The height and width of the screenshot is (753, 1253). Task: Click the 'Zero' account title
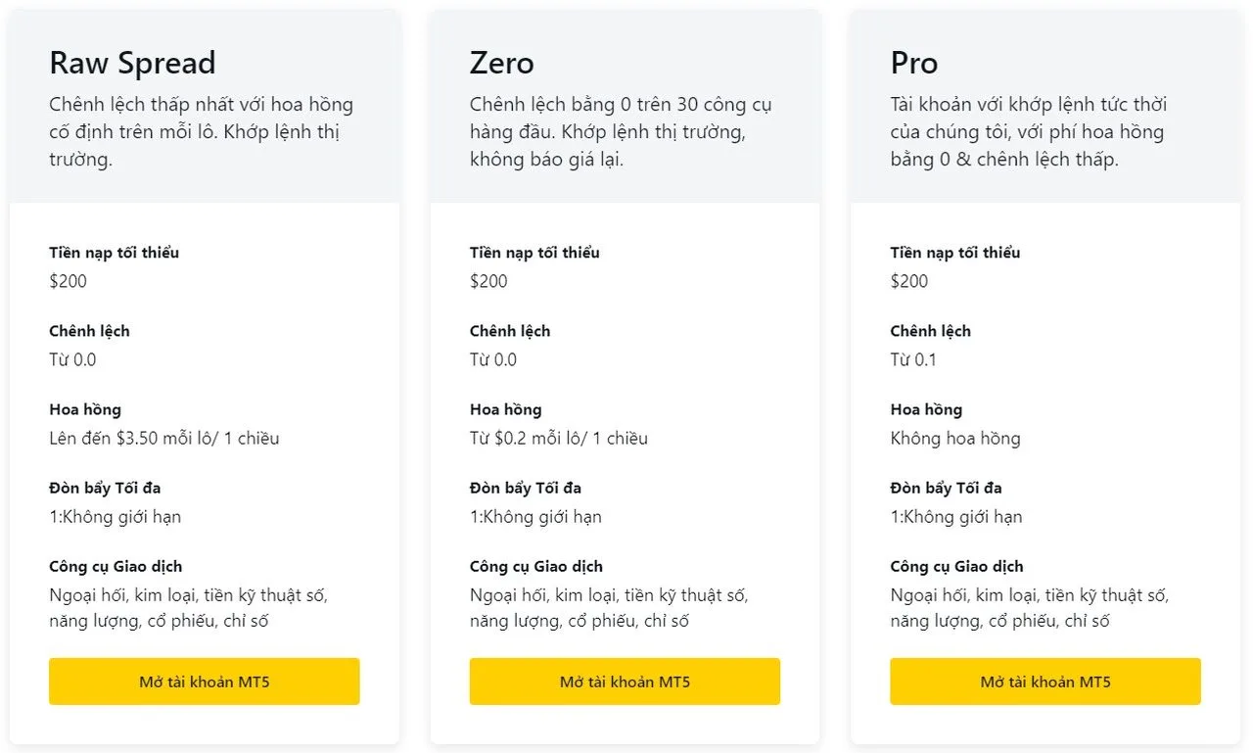point(502,63)
